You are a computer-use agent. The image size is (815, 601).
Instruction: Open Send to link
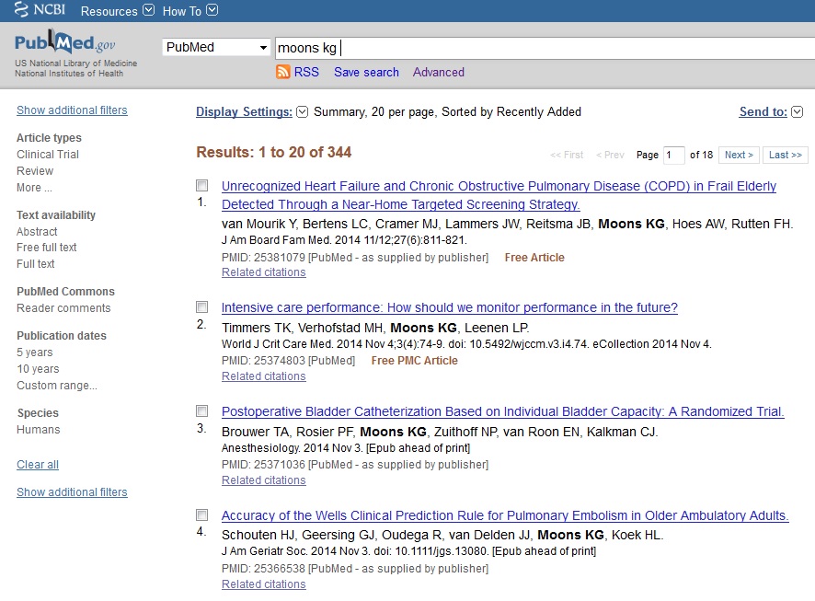coord(763,111)
